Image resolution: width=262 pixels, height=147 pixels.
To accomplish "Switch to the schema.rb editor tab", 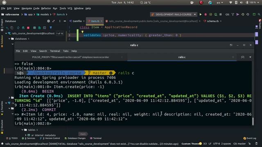I will (212, 21).
